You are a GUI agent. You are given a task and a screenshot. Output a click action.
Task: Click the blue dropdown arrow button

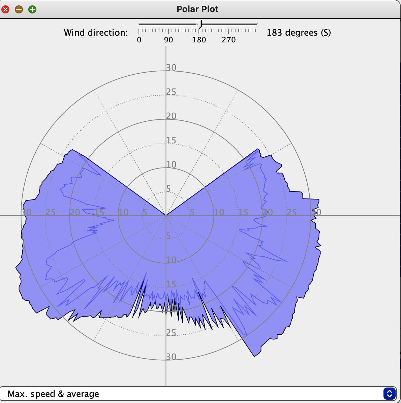point(389,394)
